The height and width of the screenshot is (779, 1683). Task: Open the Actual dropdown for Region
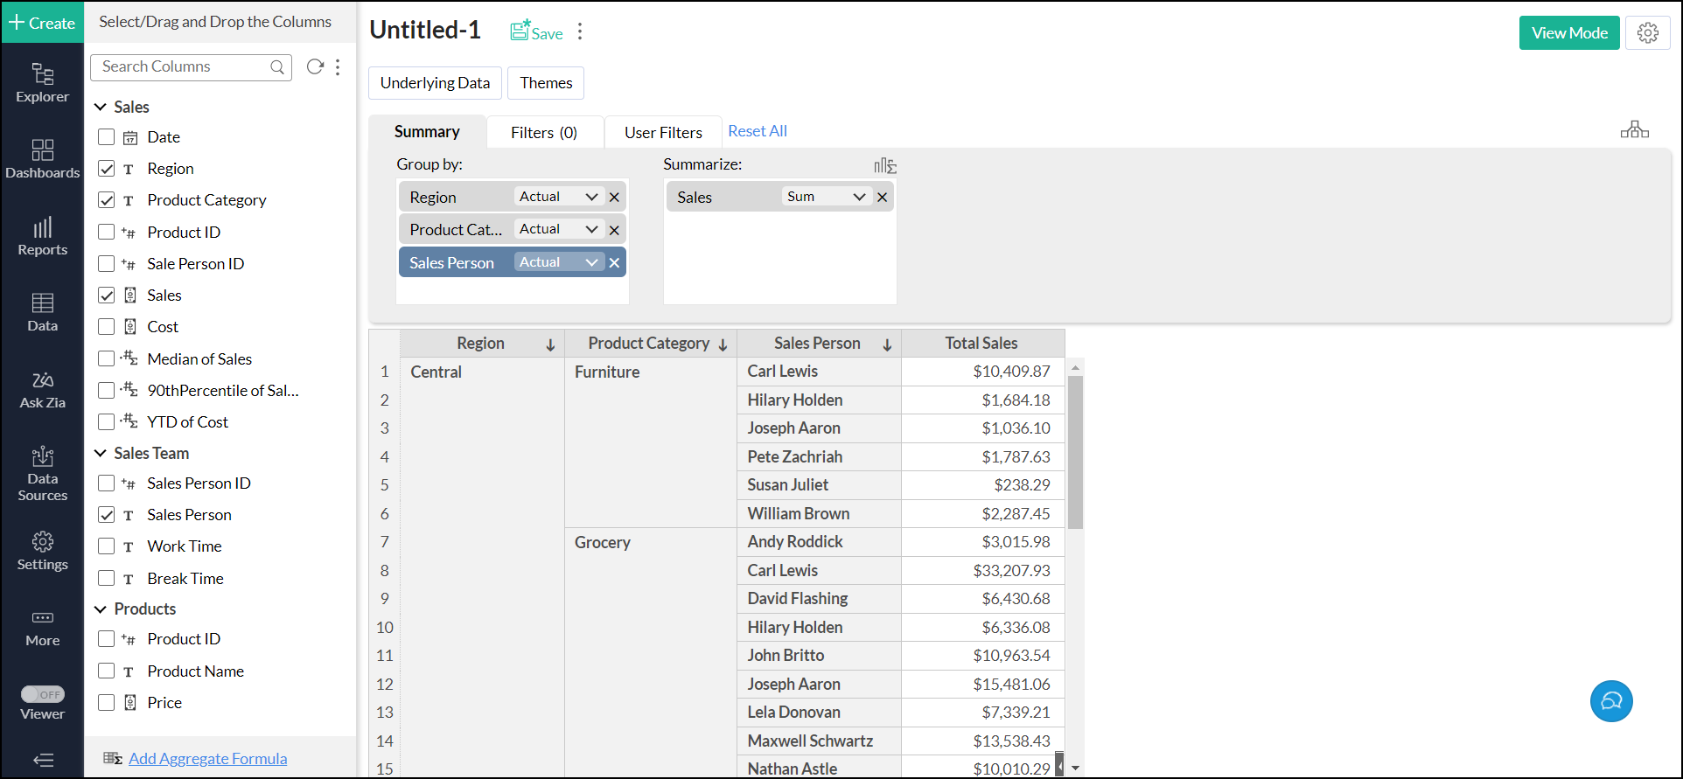(558, 197)
